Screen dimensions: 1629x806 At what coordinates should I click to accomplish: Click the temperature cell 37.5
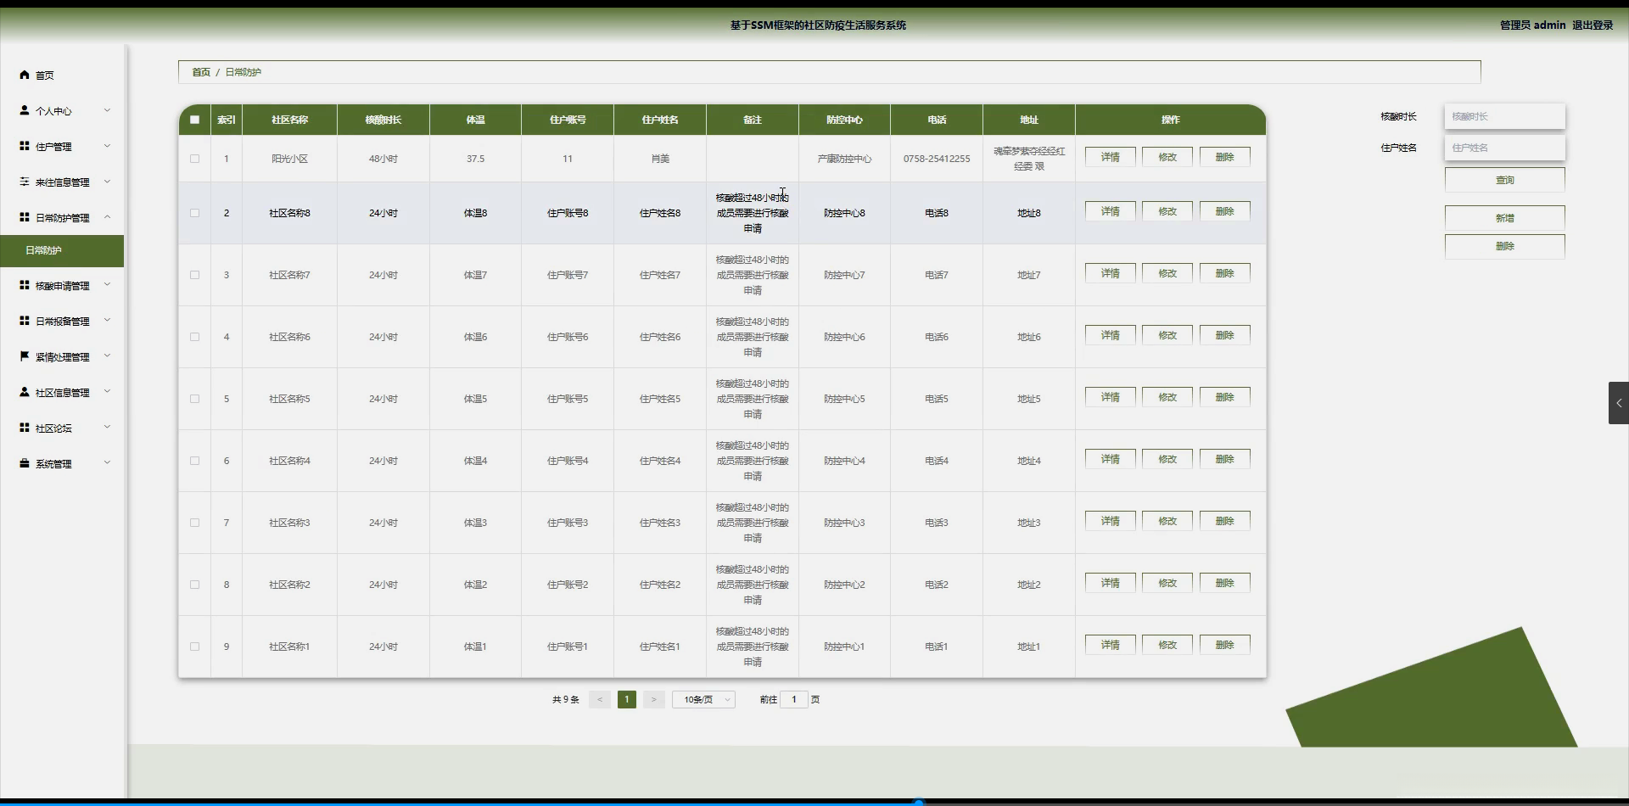click(475, 159)
